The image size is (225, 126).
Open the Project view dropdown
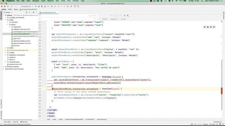tap(8, 13)
